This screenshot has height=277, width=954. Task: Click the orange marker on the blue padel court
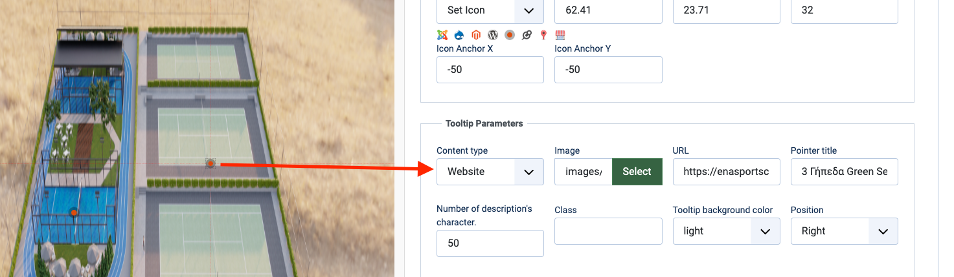pyautogui.click(x=74, y=212)
